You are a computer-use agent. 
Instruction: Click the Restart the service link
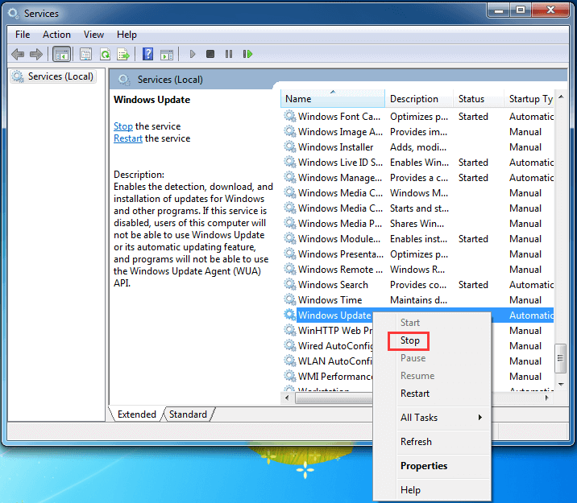(128, 138)
